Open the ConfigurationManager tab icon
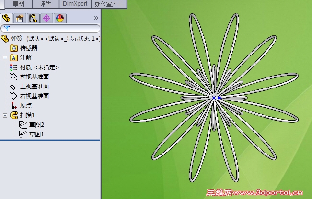This screenshot has width=312, height=199. [33, 19]
